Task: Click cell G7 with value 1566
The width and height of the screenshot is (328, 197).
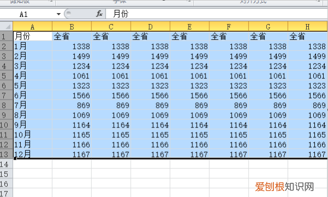Action: click(x=268, y=95)
